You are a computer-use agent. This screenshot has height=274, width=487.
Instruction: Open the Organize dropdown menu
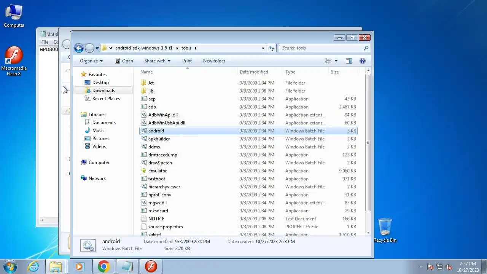click(x=91, y=61)
